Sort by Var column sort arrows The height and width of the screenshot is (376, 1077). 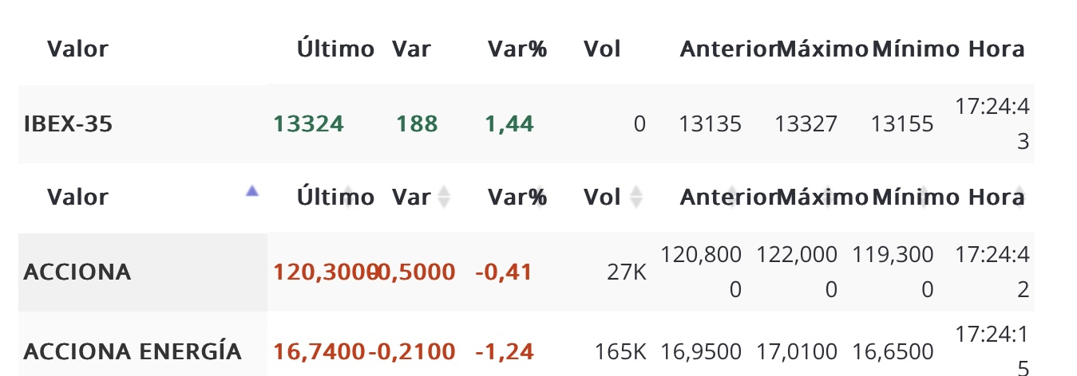pos(445,197)
